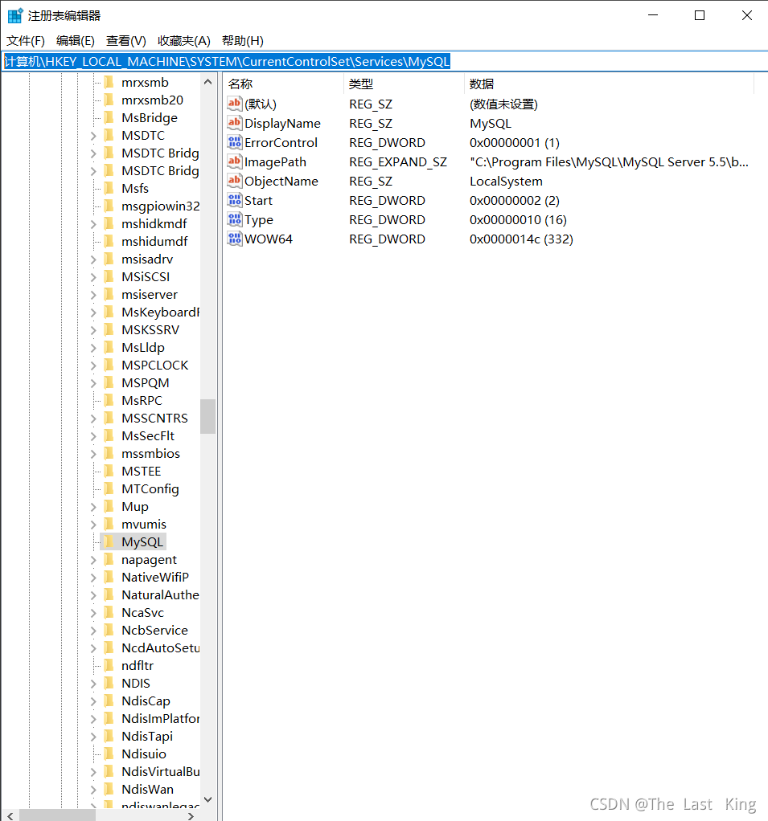Select the MSPCLOCK tree item label

coord(154,365)
